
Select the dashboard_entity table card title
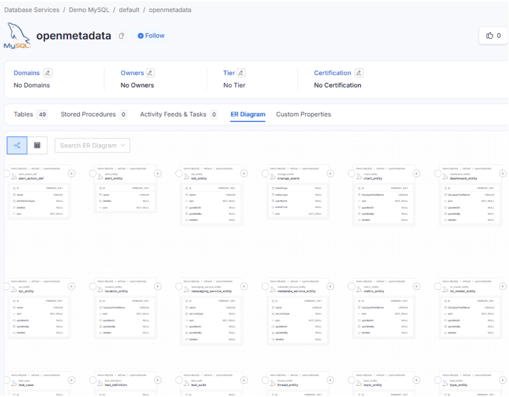(463, 179)
